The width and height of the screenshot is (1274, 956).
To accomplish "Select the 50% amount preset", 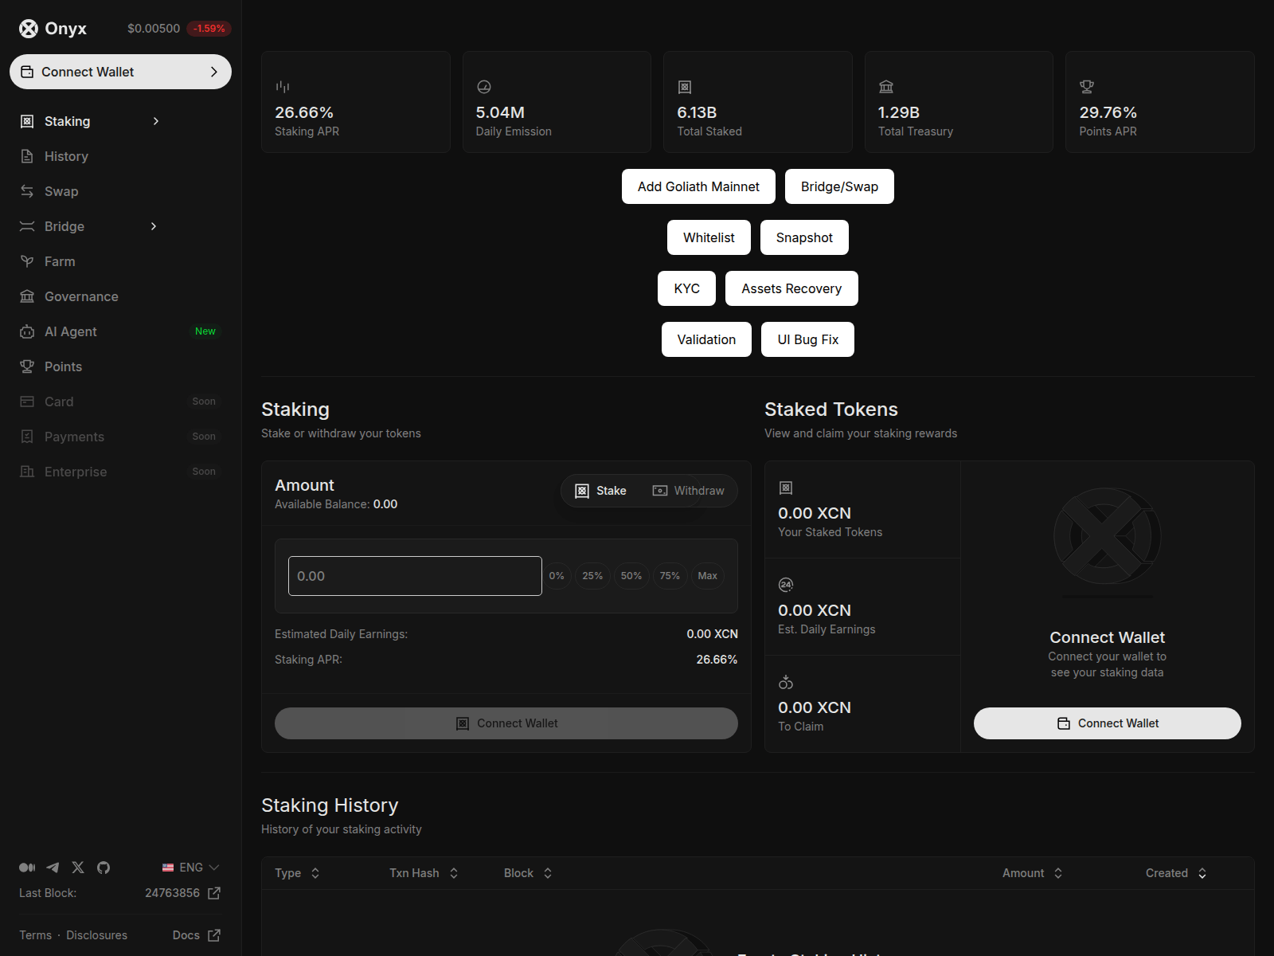I will click(x=631, y=576).
